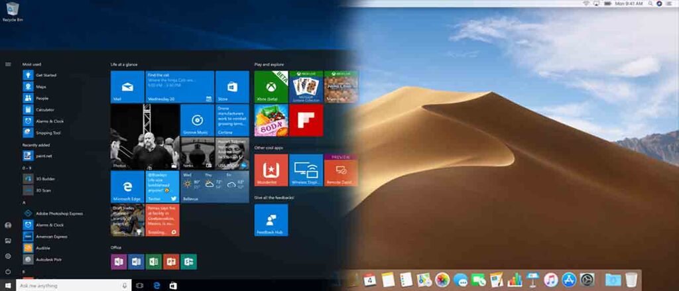Open Messages in the macOS Dock
Image resolution: width=679 pixels, height=291 pixels.
pyautogui.click(x=460, y=280)
